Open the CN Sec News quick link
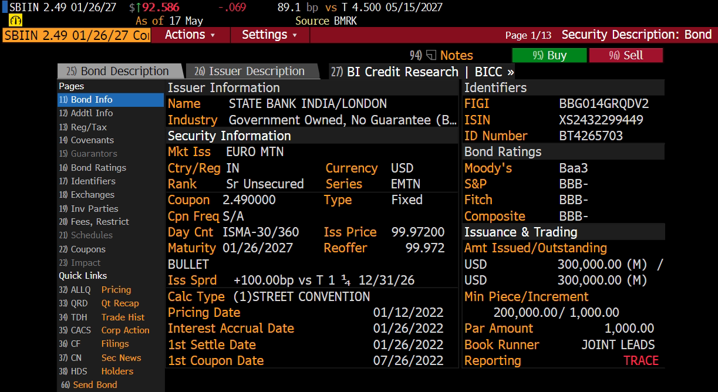The image size is (718, 392). 100,357
